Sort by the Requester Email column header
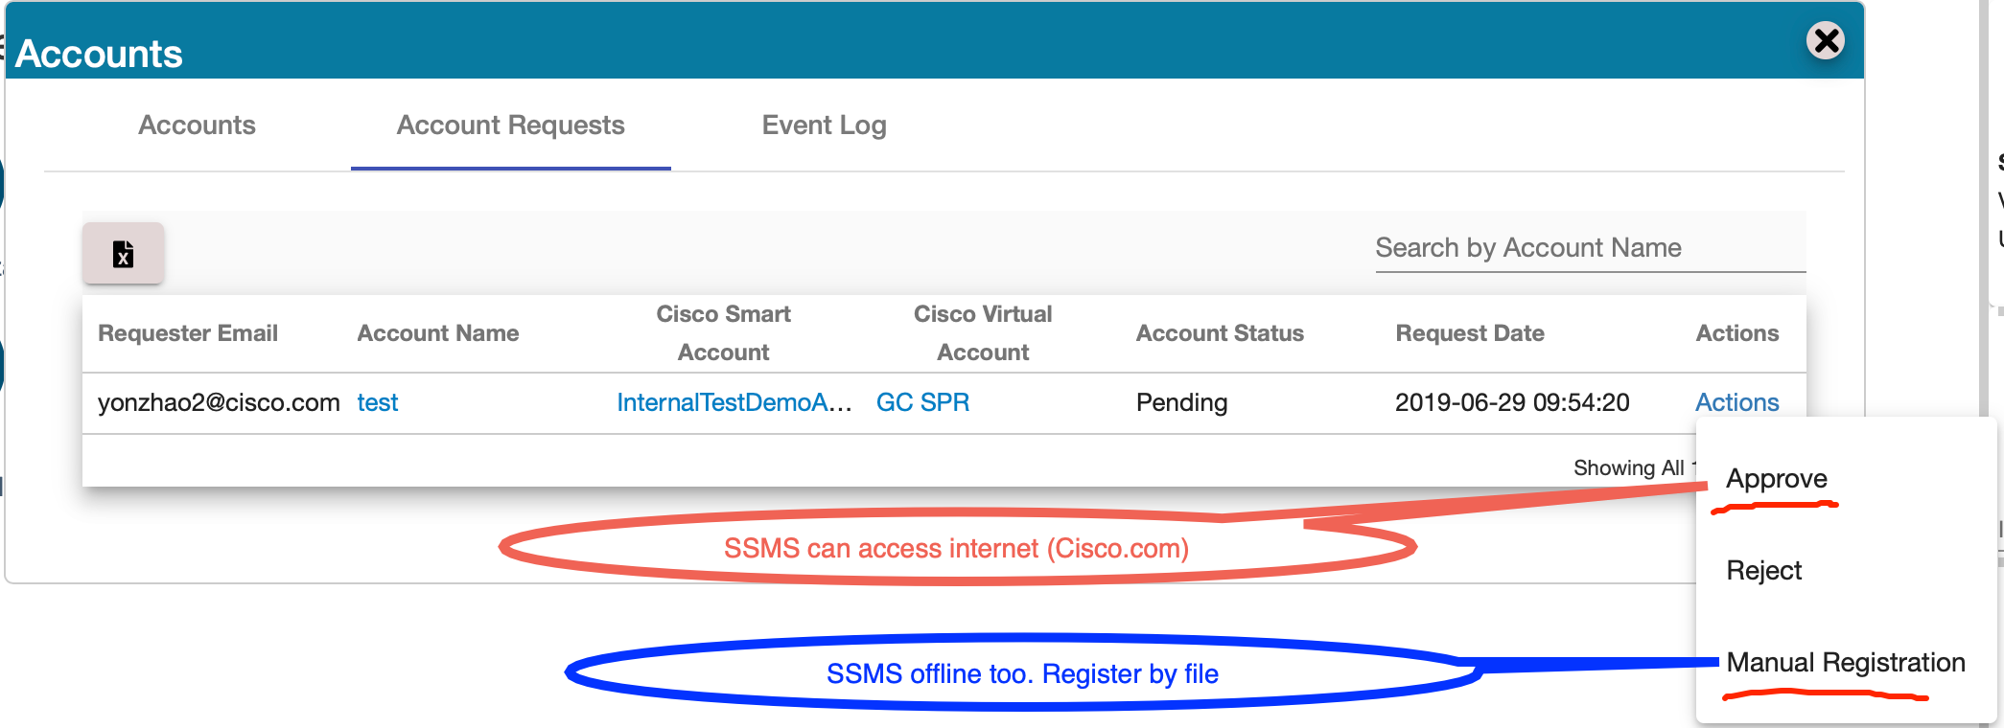 click(x=188, y=333)
